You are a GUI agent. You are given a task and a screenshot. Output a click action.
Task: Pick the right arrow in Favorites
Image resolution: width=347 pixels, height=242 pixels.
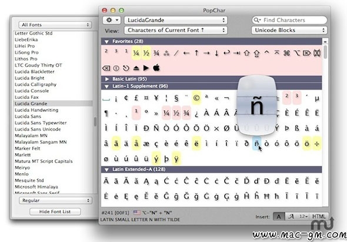click(x=206, y=53)
